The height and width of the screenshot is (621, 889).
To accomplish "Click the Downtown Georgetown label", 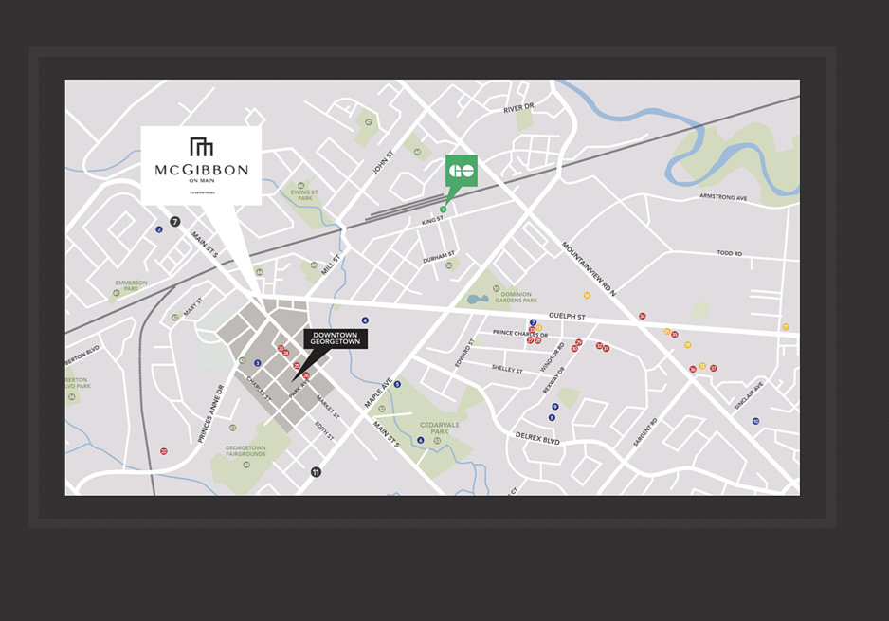I will [x=336, y=338].
